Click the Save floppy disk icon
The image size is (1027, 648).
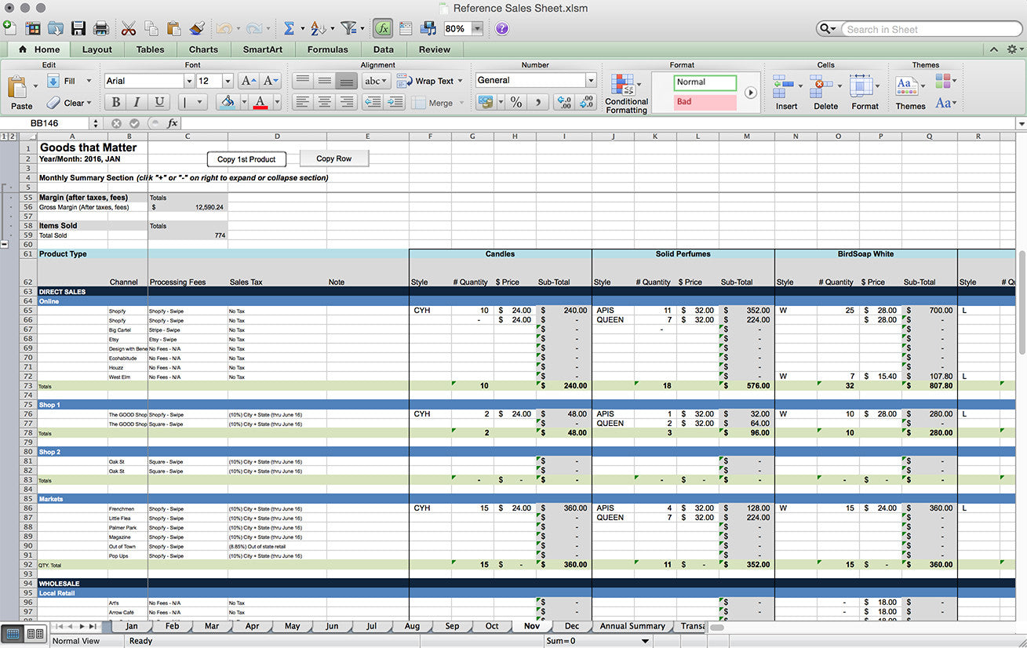pos(78,28)
